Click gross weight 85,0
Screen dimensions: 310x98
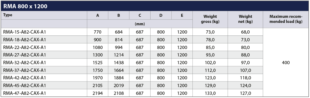click(210, 47)
